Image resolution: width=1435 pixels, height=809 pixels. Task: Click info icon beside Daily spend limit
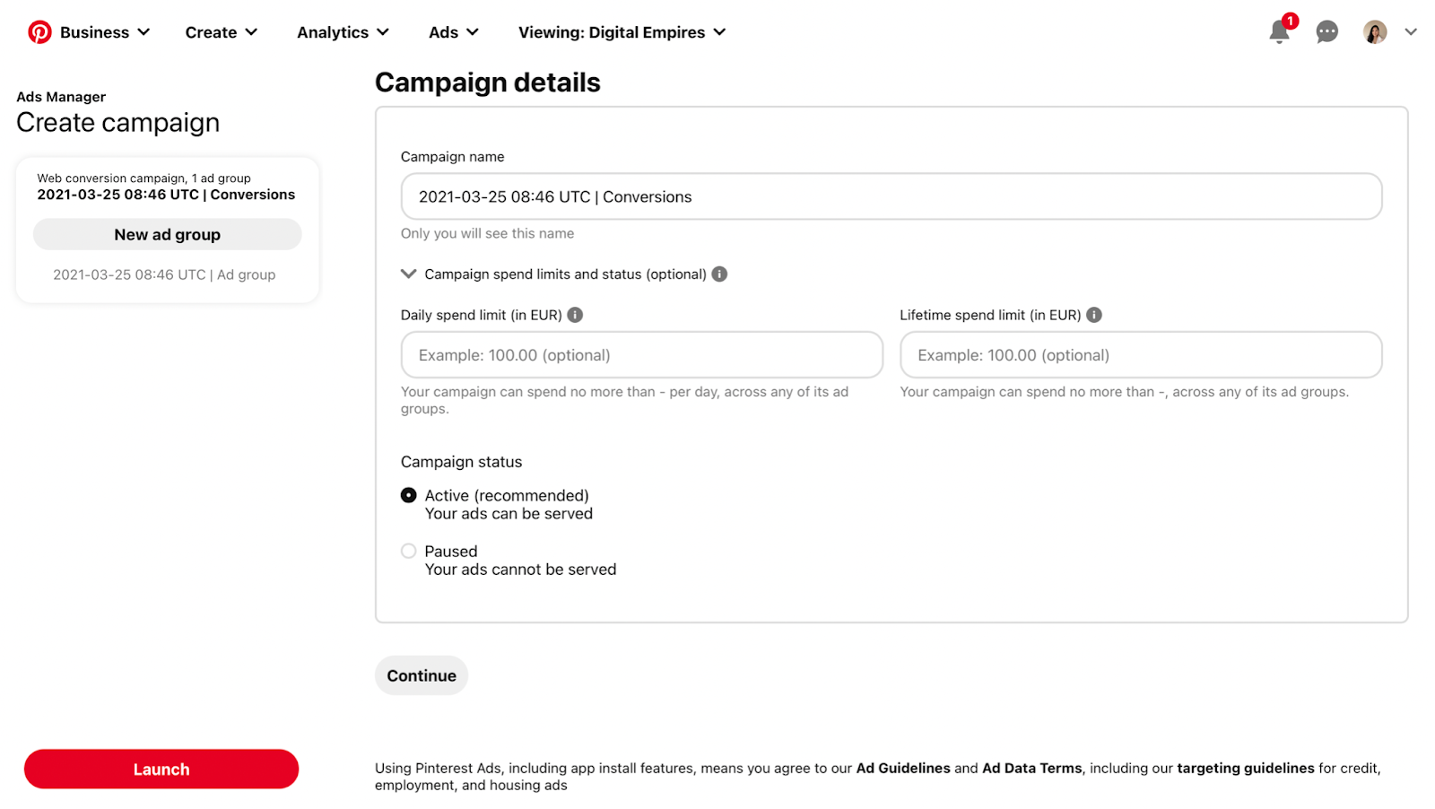(575, 315)
